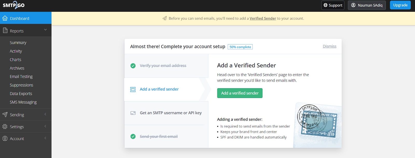Click the Settings gear icon in sidebar
This screenshot has height=158, width=415.
(x=5, y=126)
